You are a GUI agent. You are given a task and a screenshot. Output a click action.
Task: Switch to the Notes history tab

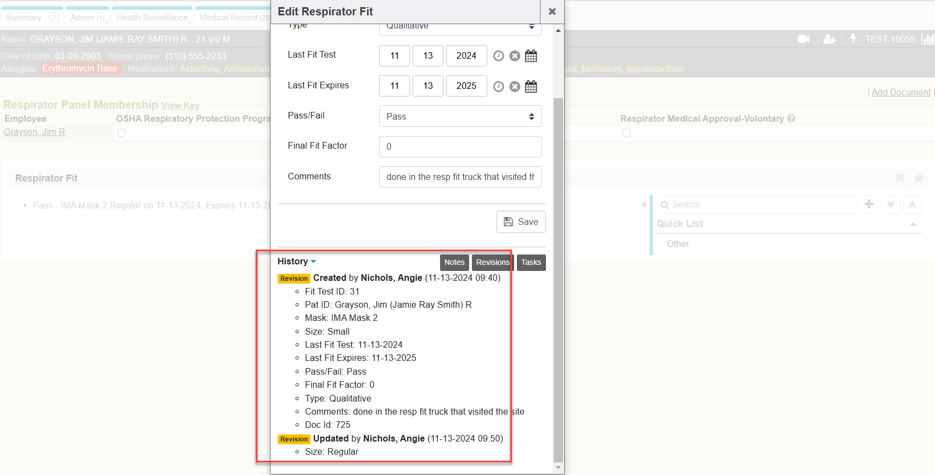454,263
